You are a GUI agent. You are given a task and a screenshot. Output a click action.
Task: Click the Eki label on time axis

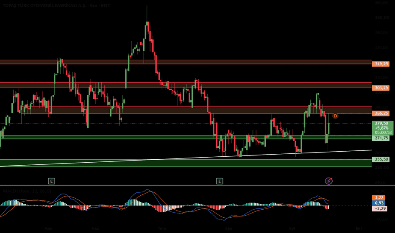(x=359, y=228)
